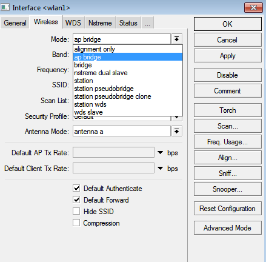Enable the Hide SSID checkbox

pos(76,211)
